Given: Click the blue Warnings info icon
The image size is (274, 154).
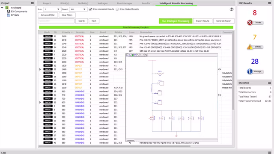Looking at the screenshot, I should (x=250, y=71).
